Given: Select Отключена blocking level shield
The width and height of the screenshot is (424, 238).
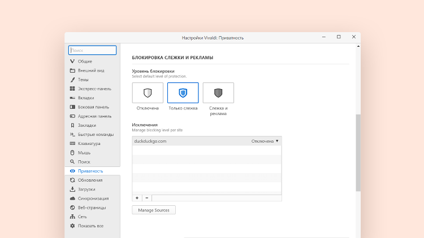Looking at the screenshot, I should [148, 93].
